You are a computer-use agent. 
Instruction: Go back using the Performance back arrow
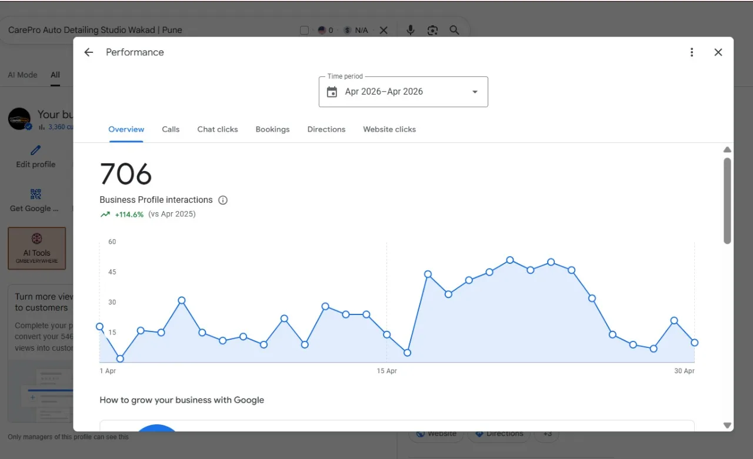pos(89,52)
